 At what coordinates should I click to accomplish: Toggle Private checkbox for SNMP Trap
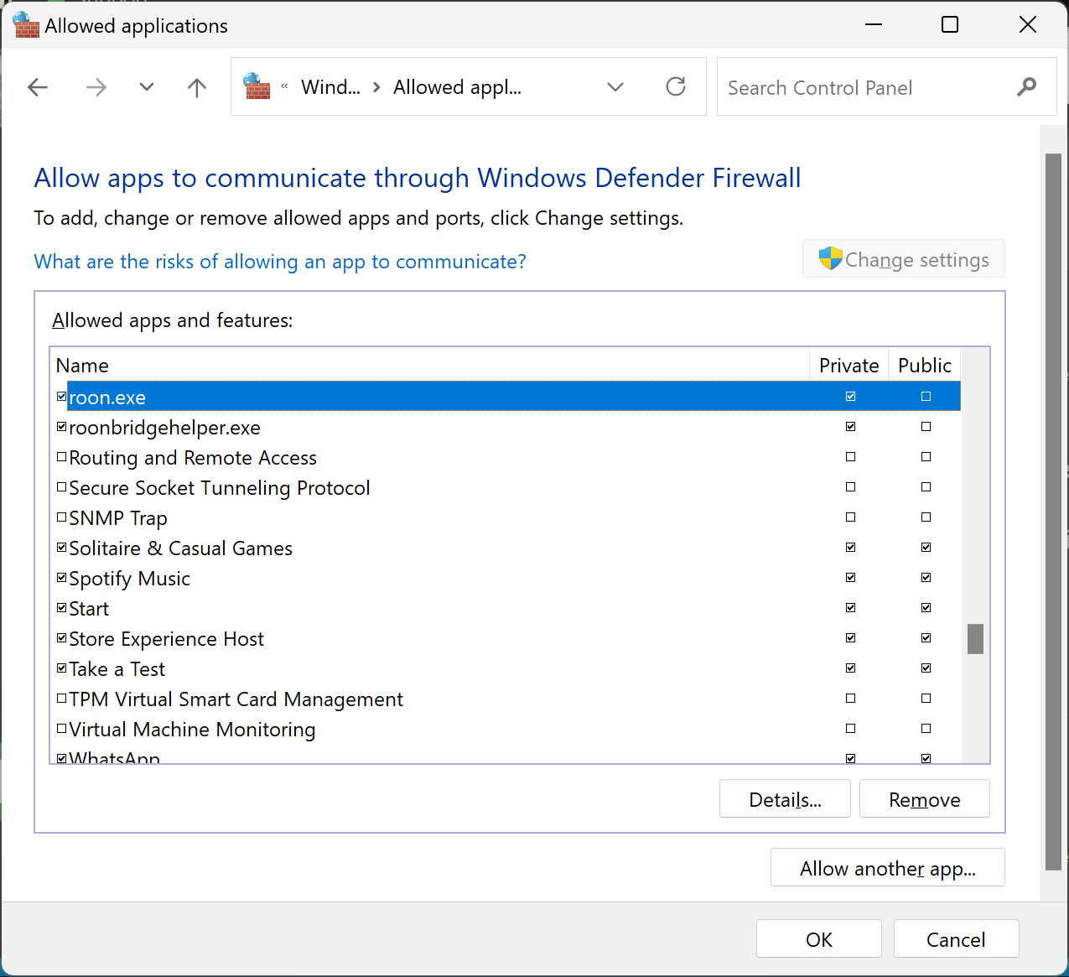point(851,517)
